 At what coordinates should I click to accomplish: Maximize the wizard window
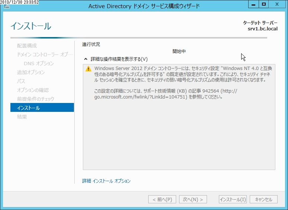coord(264,4)
